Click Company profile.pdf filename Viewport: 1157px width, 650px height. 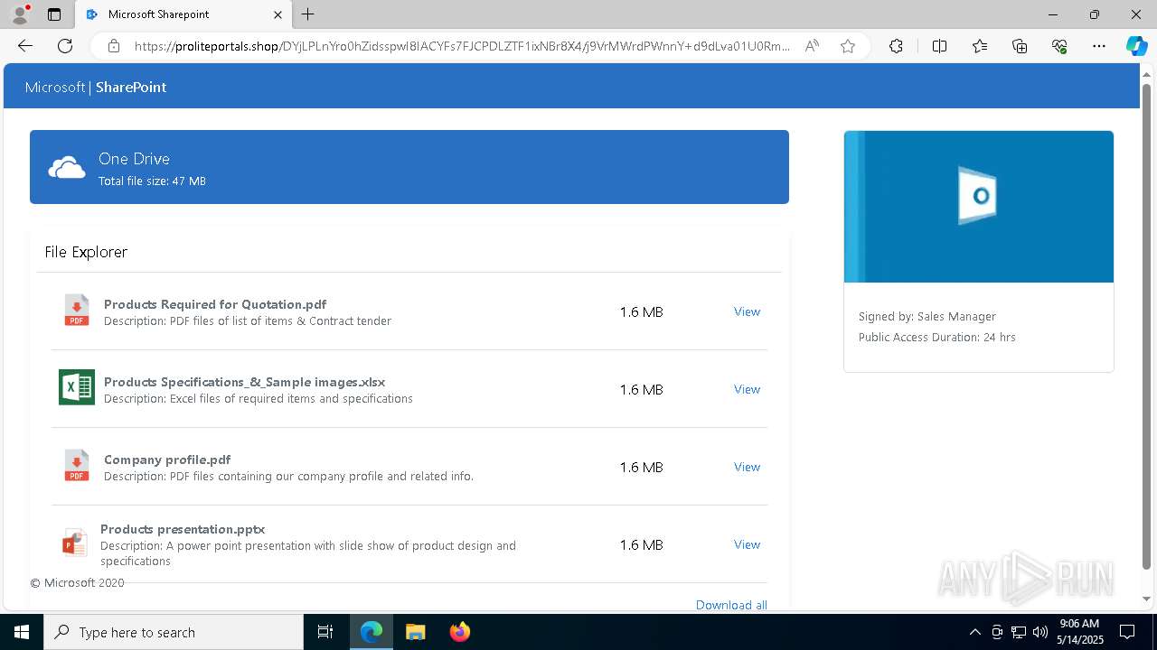click(x=167, y=460)
